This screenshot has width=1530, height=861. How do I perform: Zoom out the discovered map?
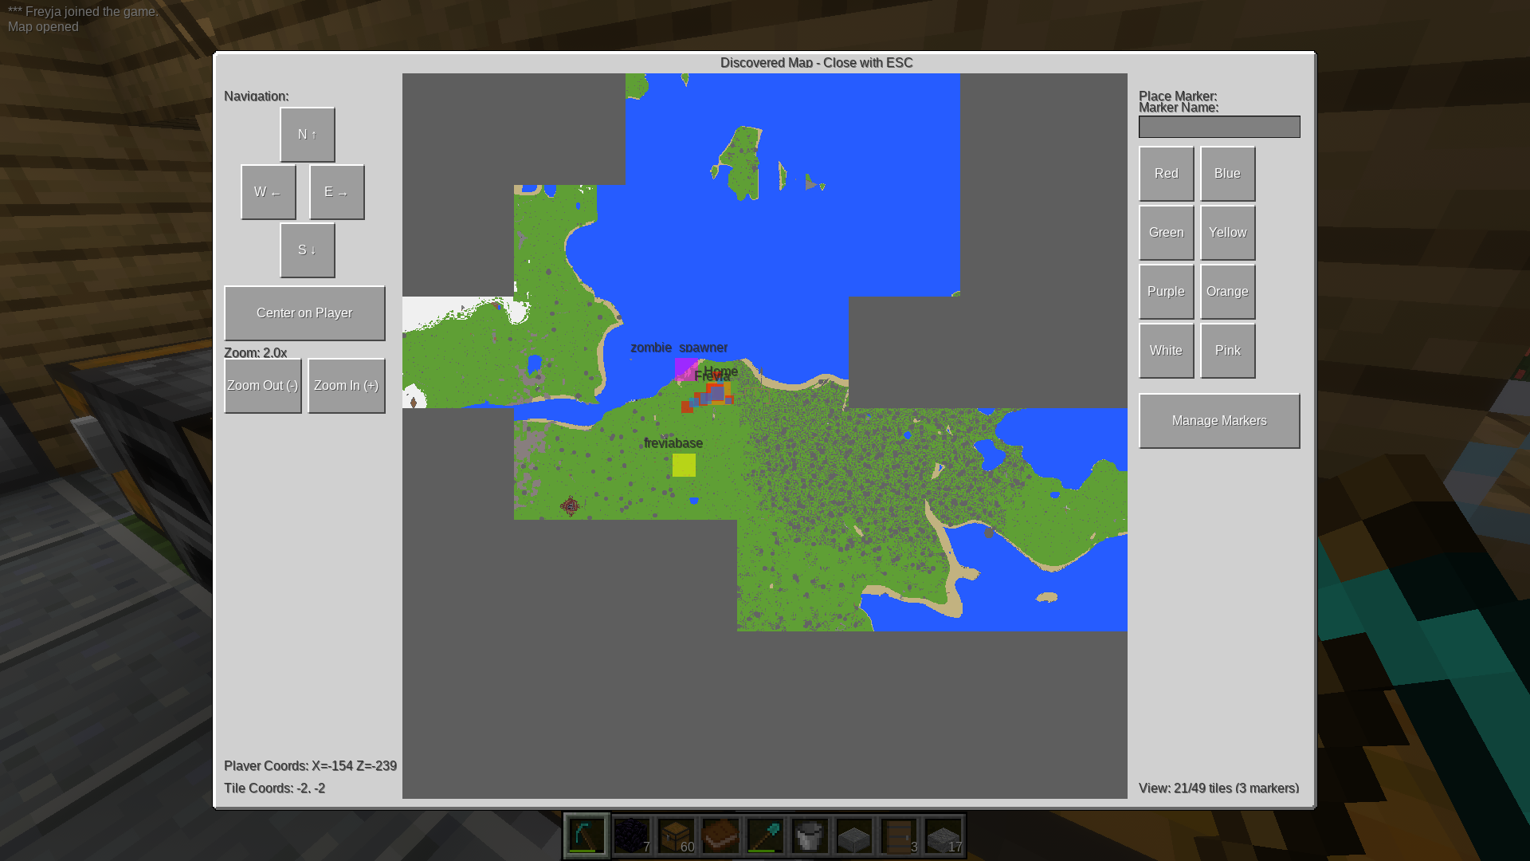coord(262,386)
